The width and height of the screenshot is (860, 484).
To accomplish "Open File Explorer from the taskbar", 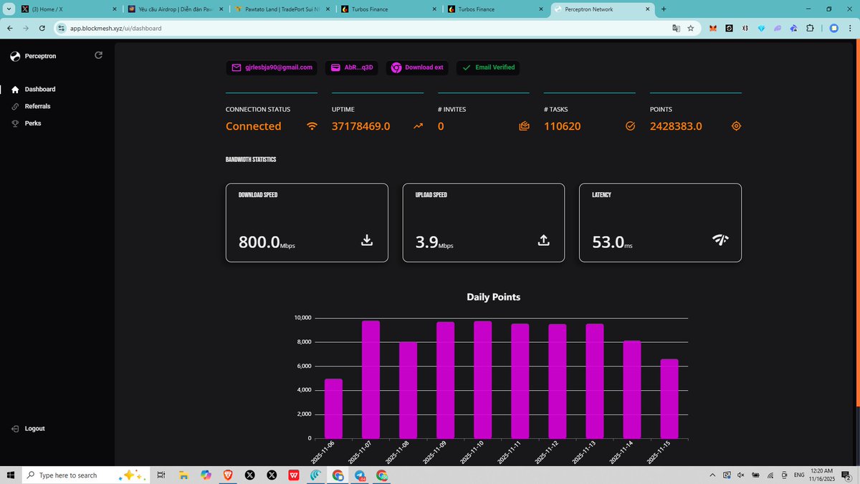I will pyautogui.click(x=183, y=475).
